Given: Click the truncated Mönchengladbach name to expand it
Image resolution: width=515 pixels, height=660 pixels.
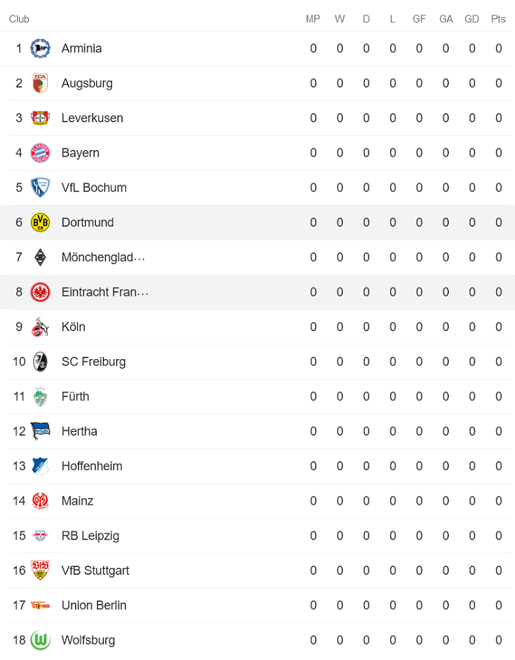Looking at the screenshot, I should click(102, 257).
